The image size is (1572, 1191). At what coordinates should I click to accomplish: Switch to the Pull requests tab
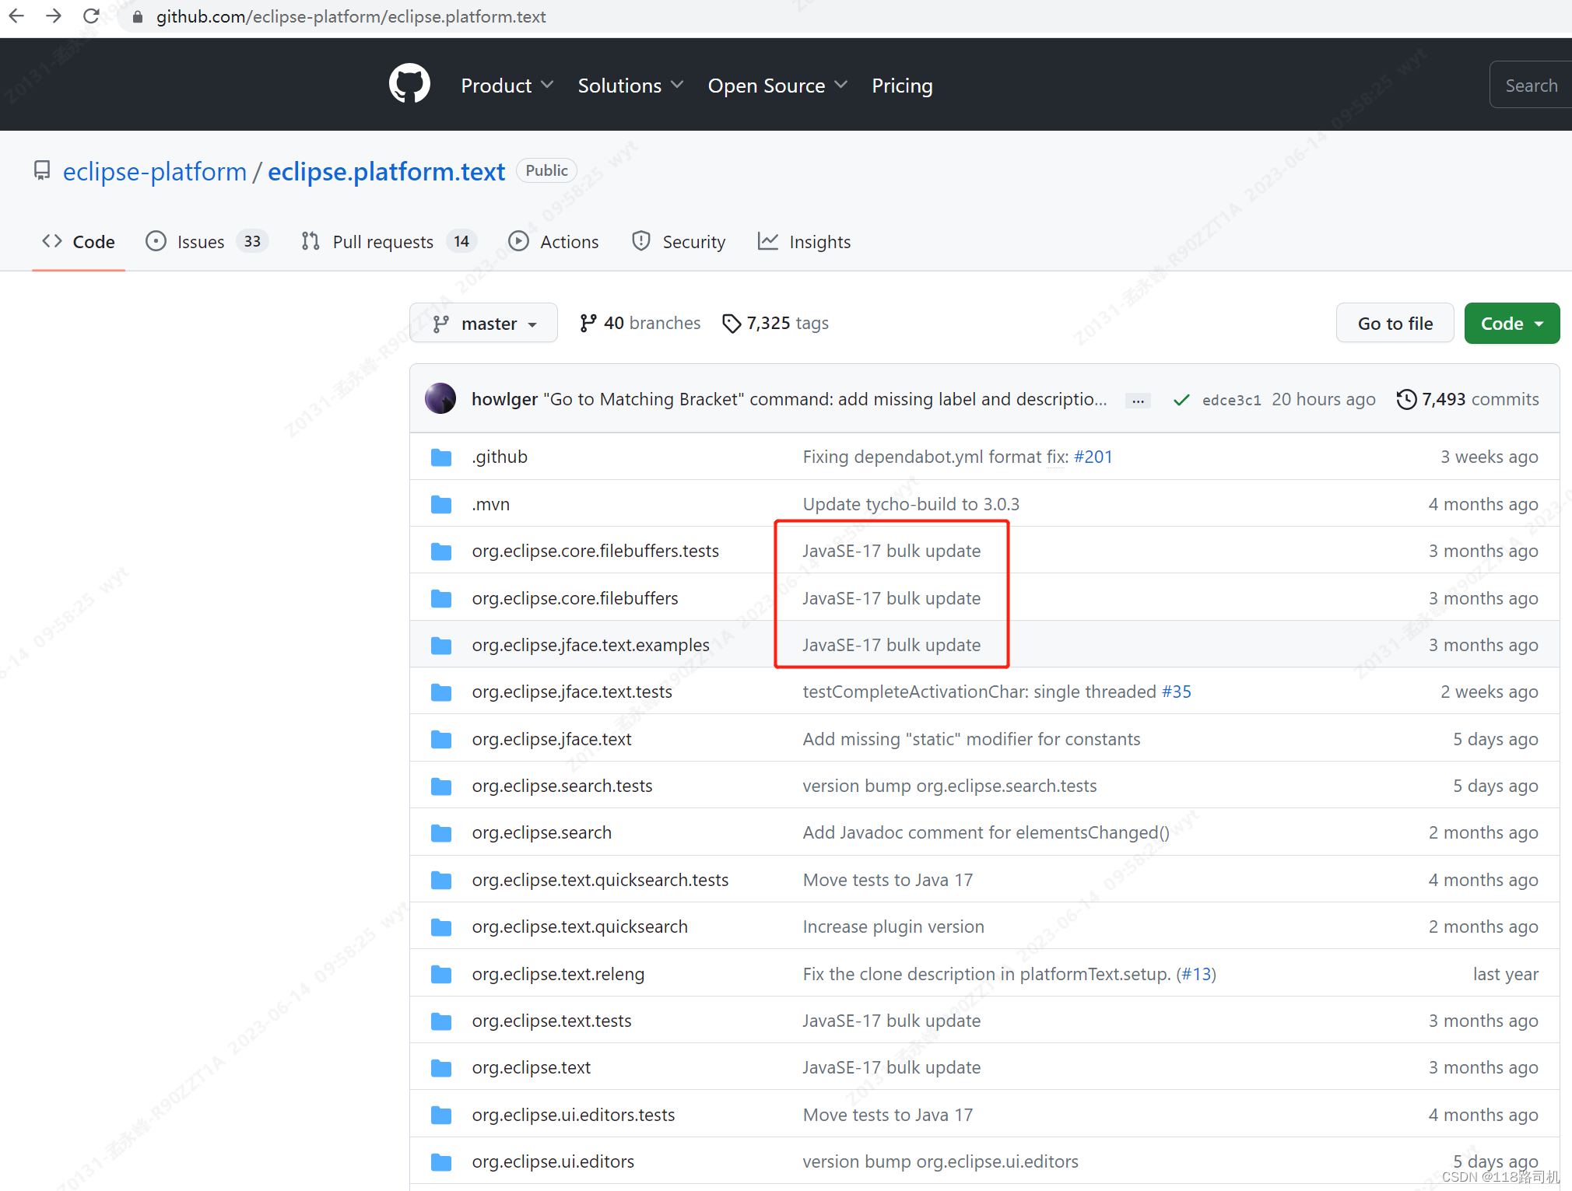pos(388,242)
